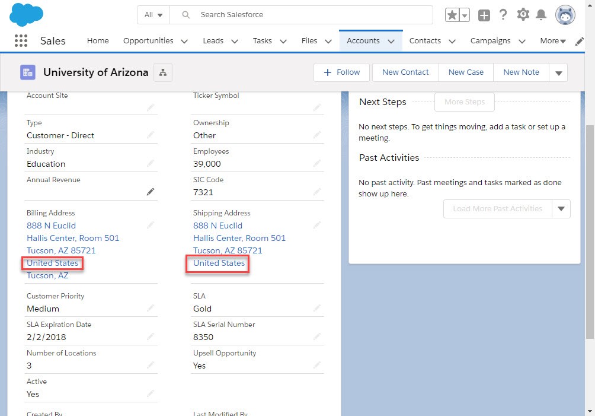Open the user profile avatar
Screen dimensions: 595x416
tap(565, 15)
